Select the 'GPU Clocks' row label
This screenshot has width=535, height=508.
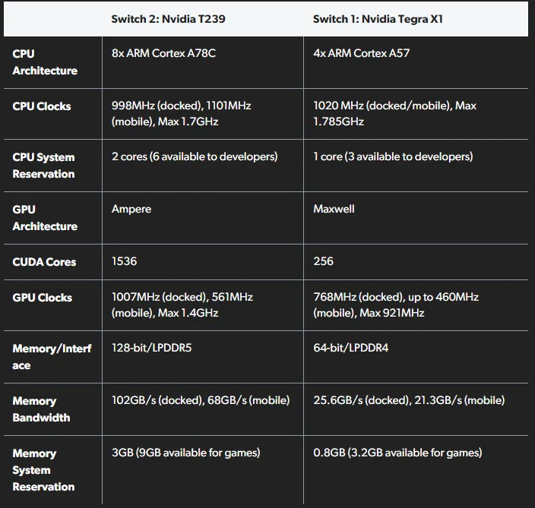coord(43,298)
